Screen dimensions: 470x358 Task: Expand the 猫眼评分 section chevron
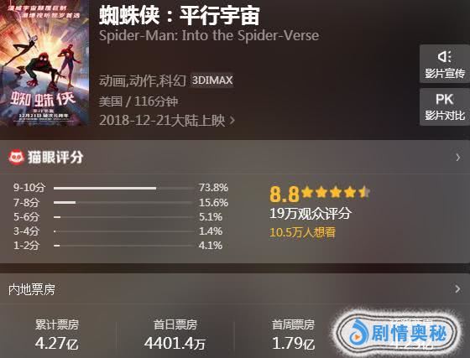(x=457, y=157)
